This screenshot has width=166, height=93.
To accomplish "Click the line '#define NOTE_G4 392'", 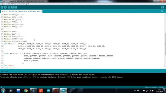I will [x=13, y=17].
